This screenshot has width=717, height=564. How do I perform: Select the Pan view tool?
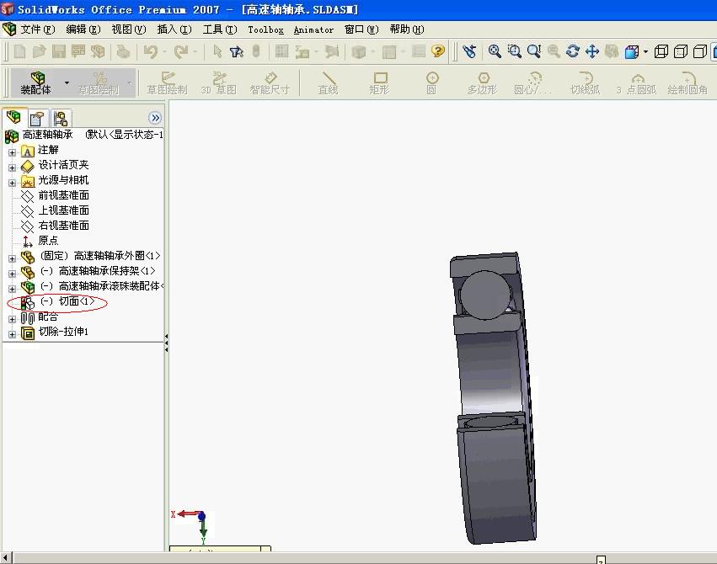click(592, 51)
